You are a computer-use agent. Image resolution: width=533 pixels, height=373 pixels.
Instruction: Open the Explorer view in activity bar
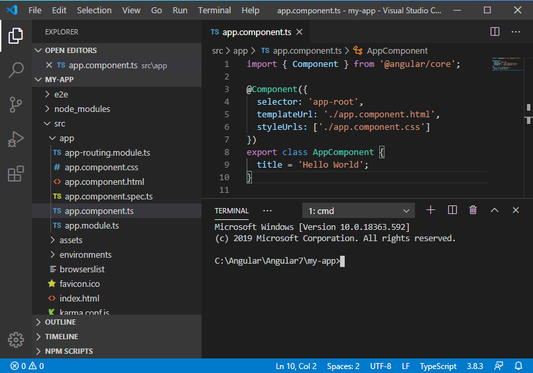16,36
